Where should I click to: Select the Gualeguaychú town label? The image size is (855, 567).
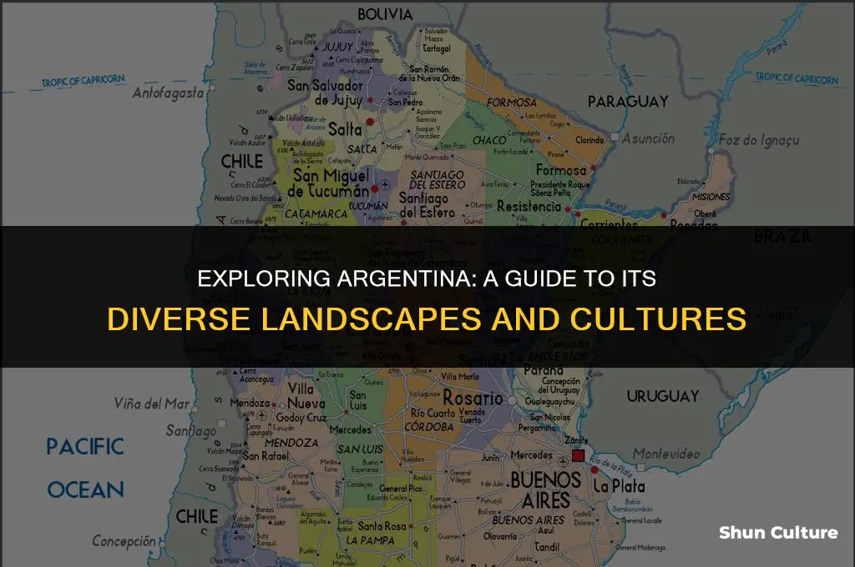pyautogui.click(x=549, y=401)
